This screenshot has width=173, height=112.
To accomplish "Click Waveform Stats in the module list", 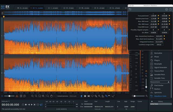I will (160, 96).
